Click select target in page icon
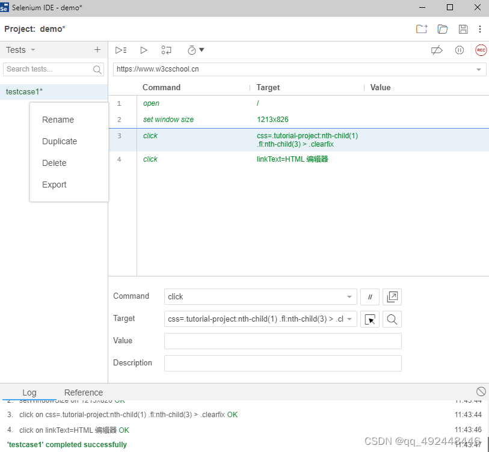This screenshot has width=489, height=452. point(370,319)
